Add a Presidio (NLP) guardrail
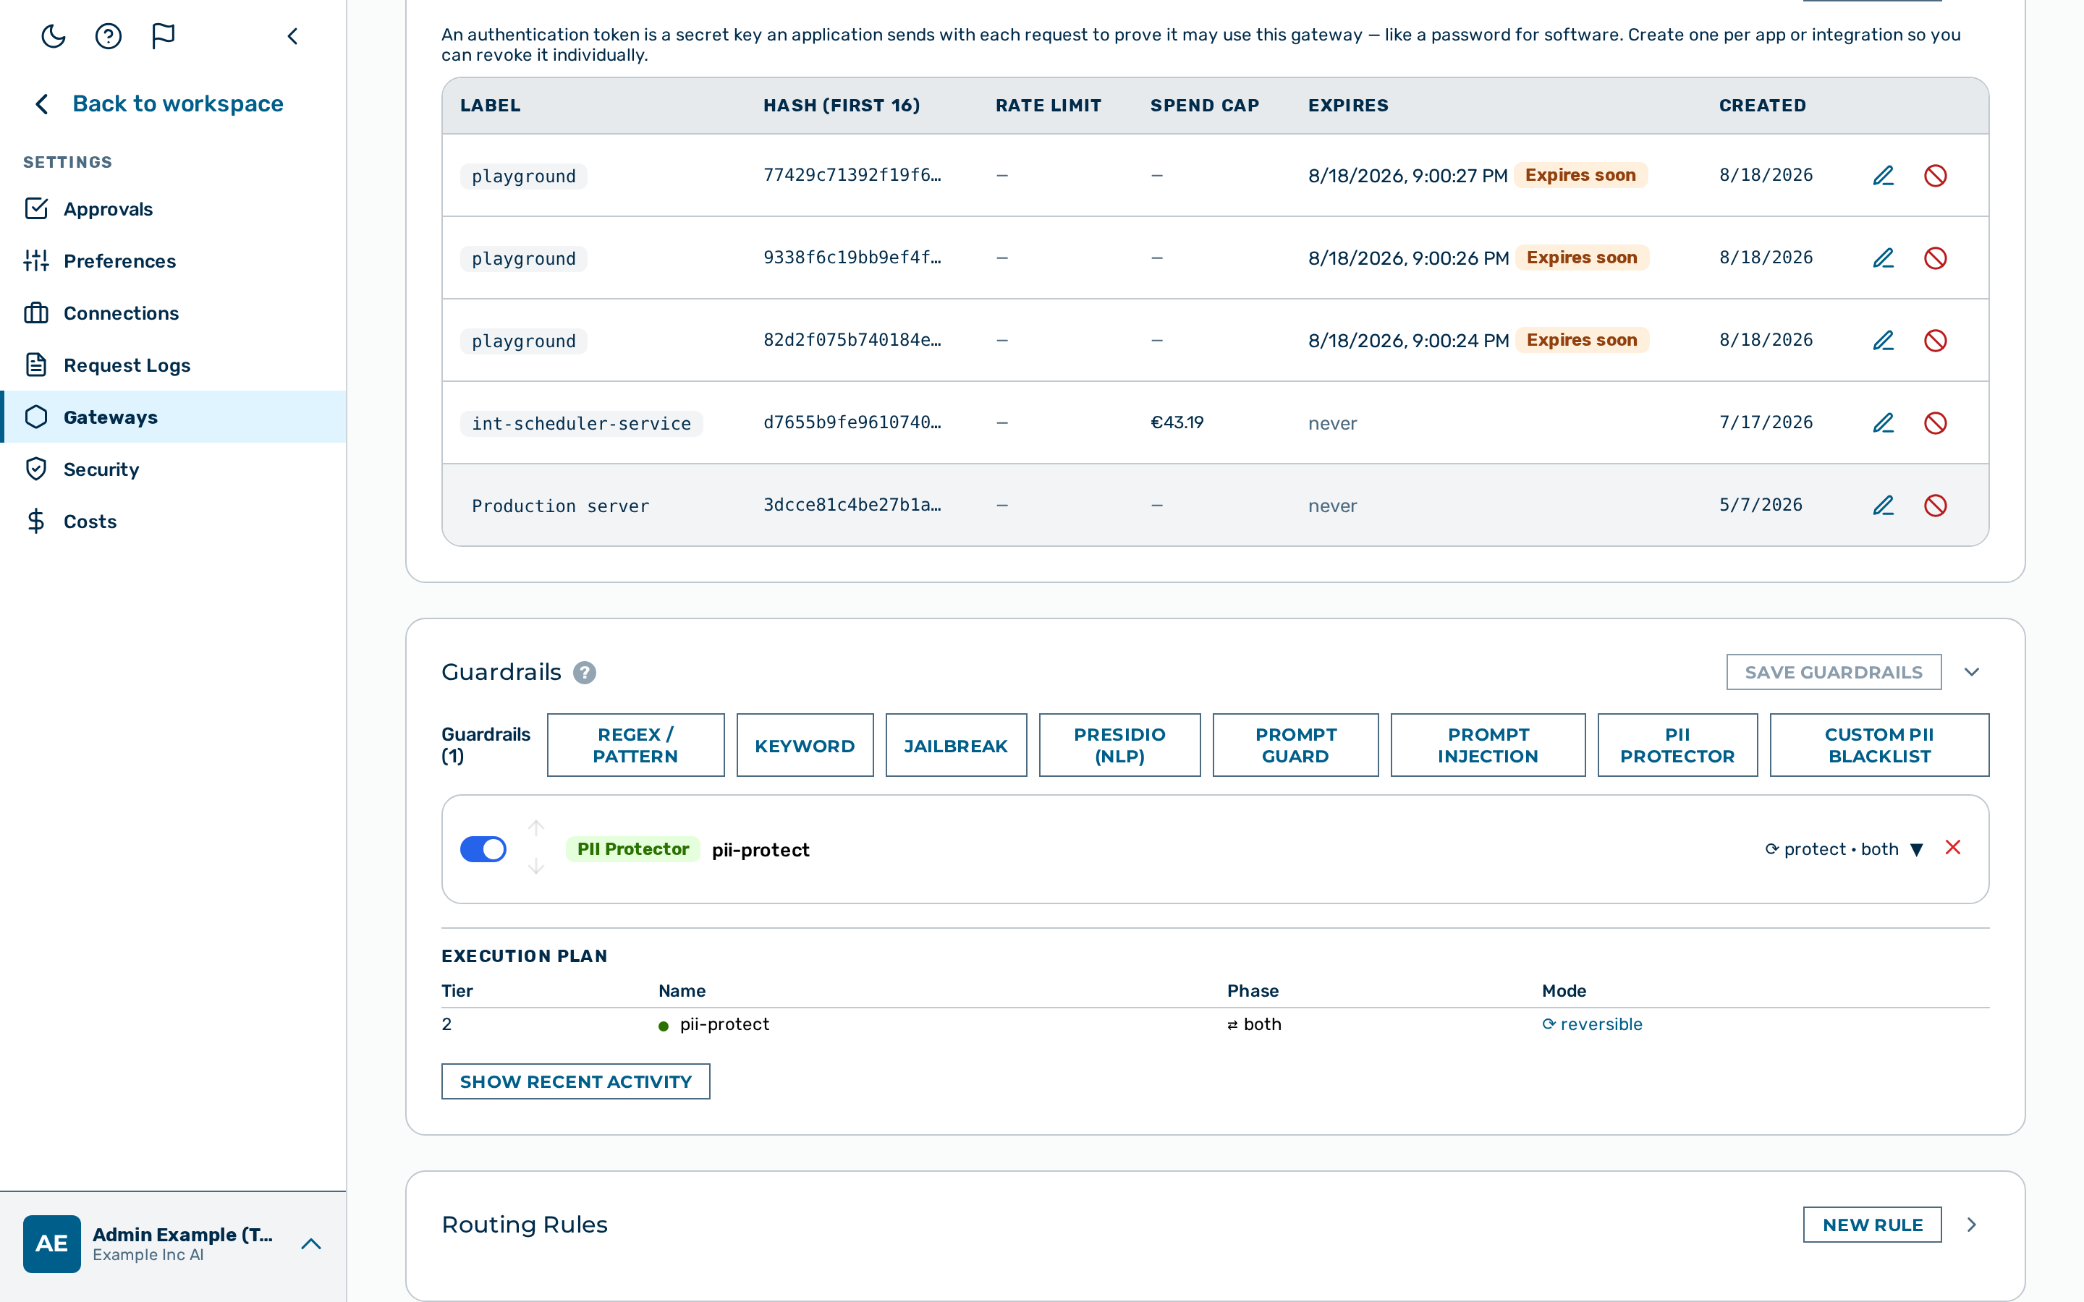This screenshot has height=1302, width=2084. click(x=1119, y=745)
